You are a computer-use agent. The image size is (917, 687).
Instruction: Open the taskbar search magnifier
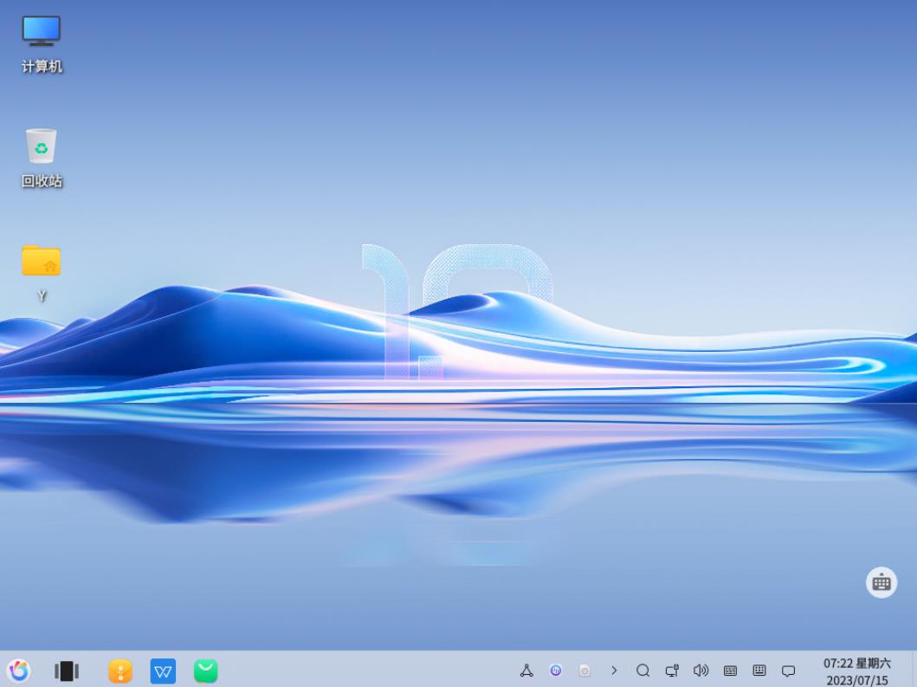pyautogui.click(x=643, y=671)
